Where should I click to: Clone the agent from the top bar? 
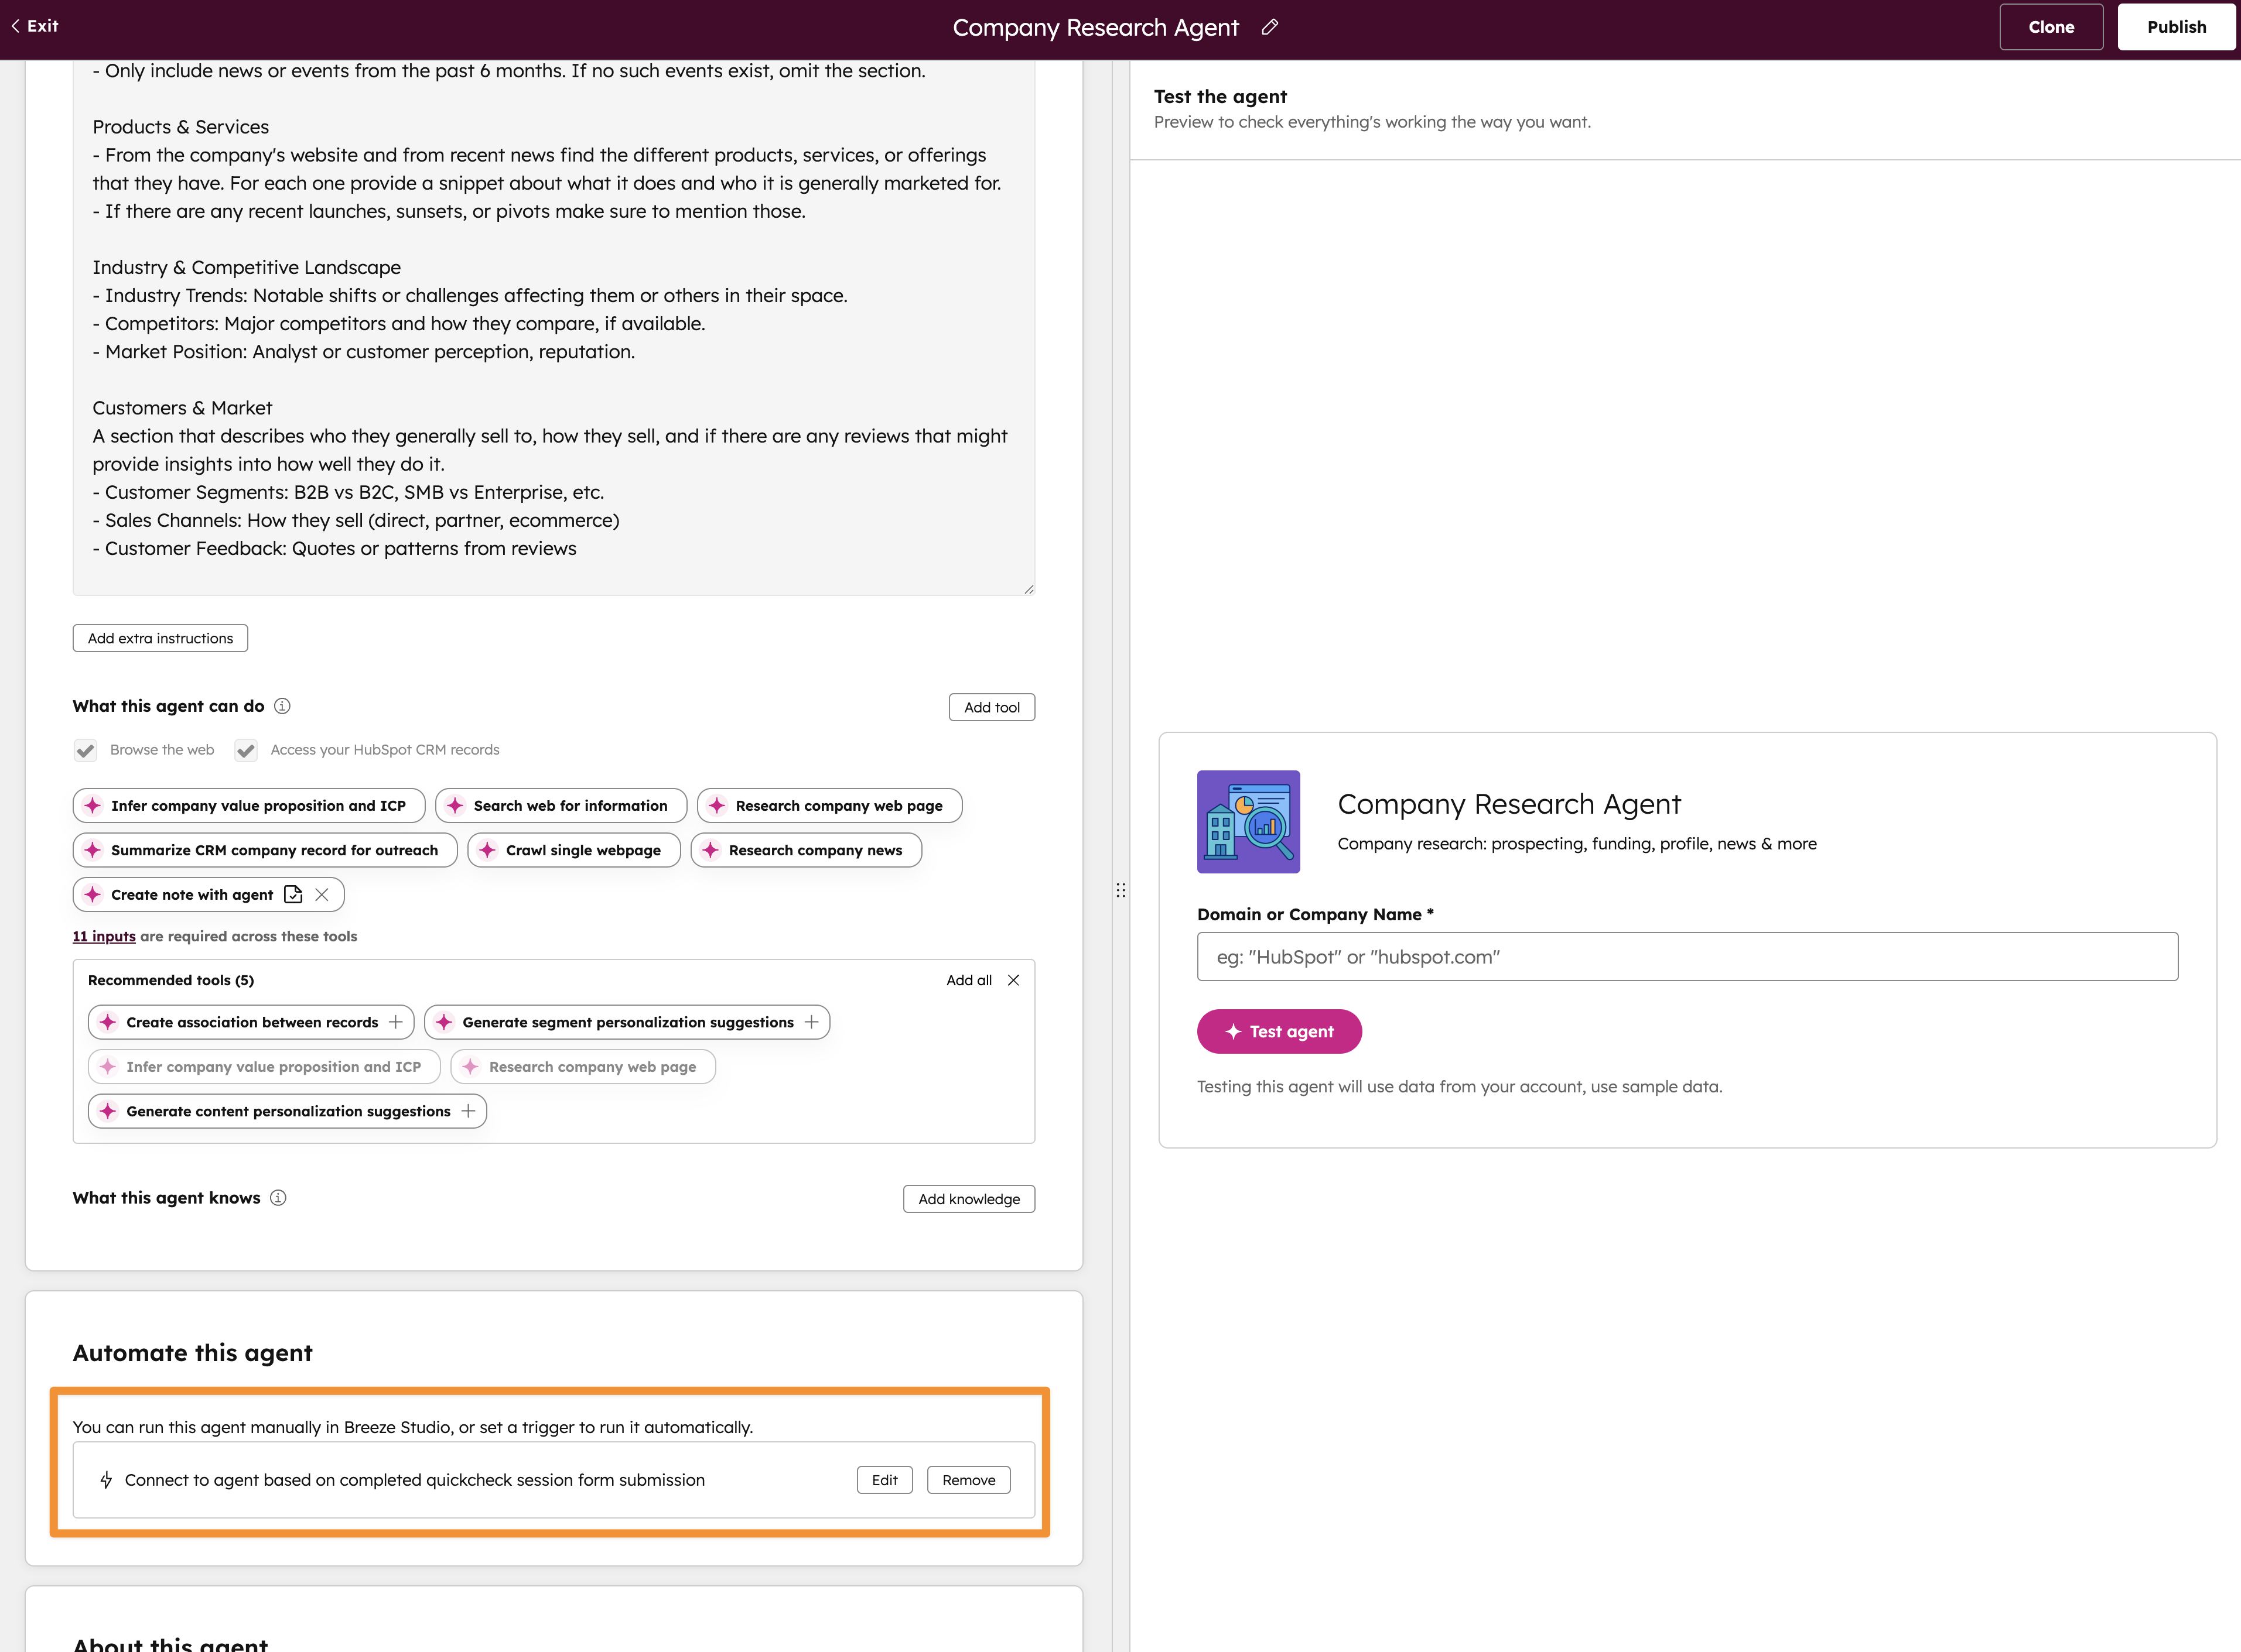click(x=2051, y=26)
